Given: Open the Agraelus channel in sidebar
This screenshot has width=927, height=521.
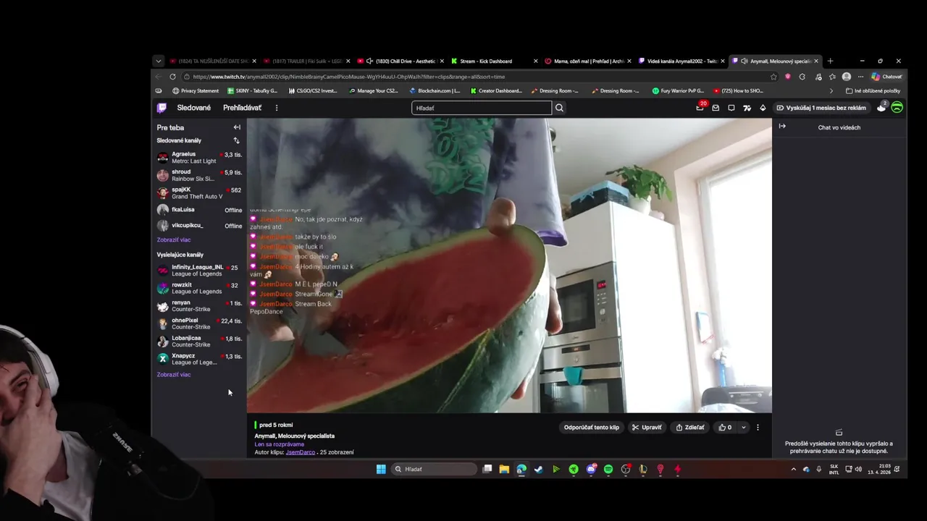Looking at the screenshot, I should pyautogui.click(x=199, y=158).
